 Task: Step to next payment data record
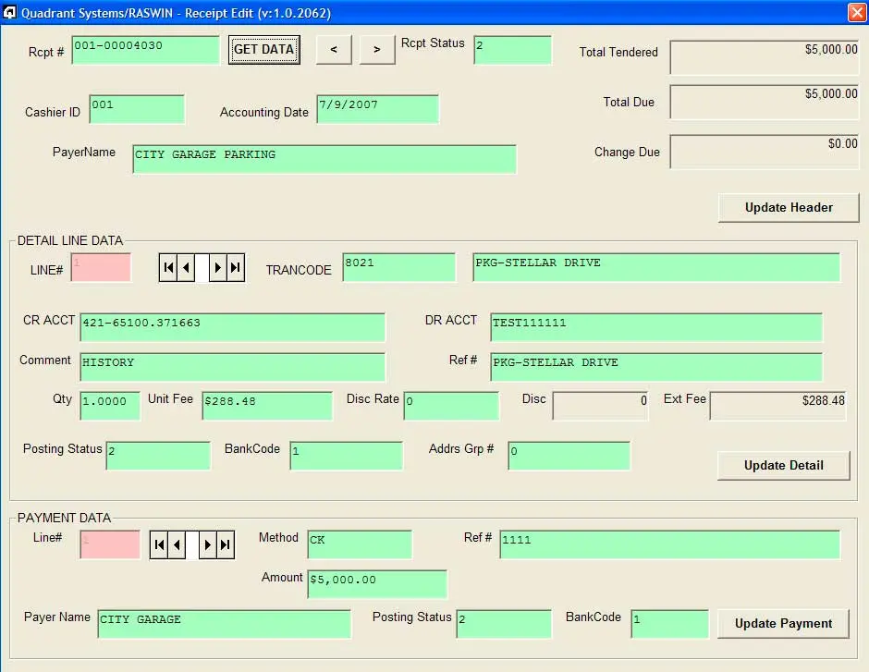pos(207,544)
